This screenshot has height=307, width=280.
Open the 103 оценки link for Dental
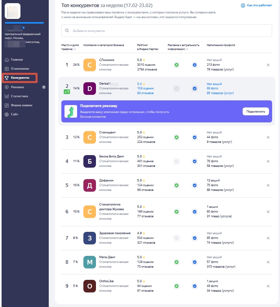[x=146, y=88]
